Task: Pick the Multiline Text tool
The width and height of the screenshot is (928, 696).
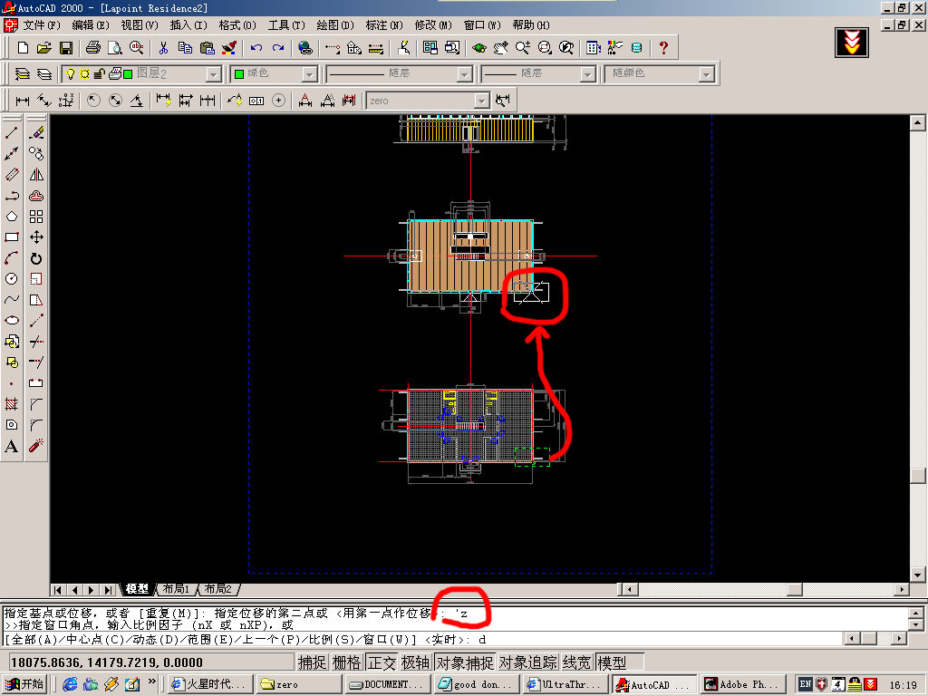Action: point(12,446)
